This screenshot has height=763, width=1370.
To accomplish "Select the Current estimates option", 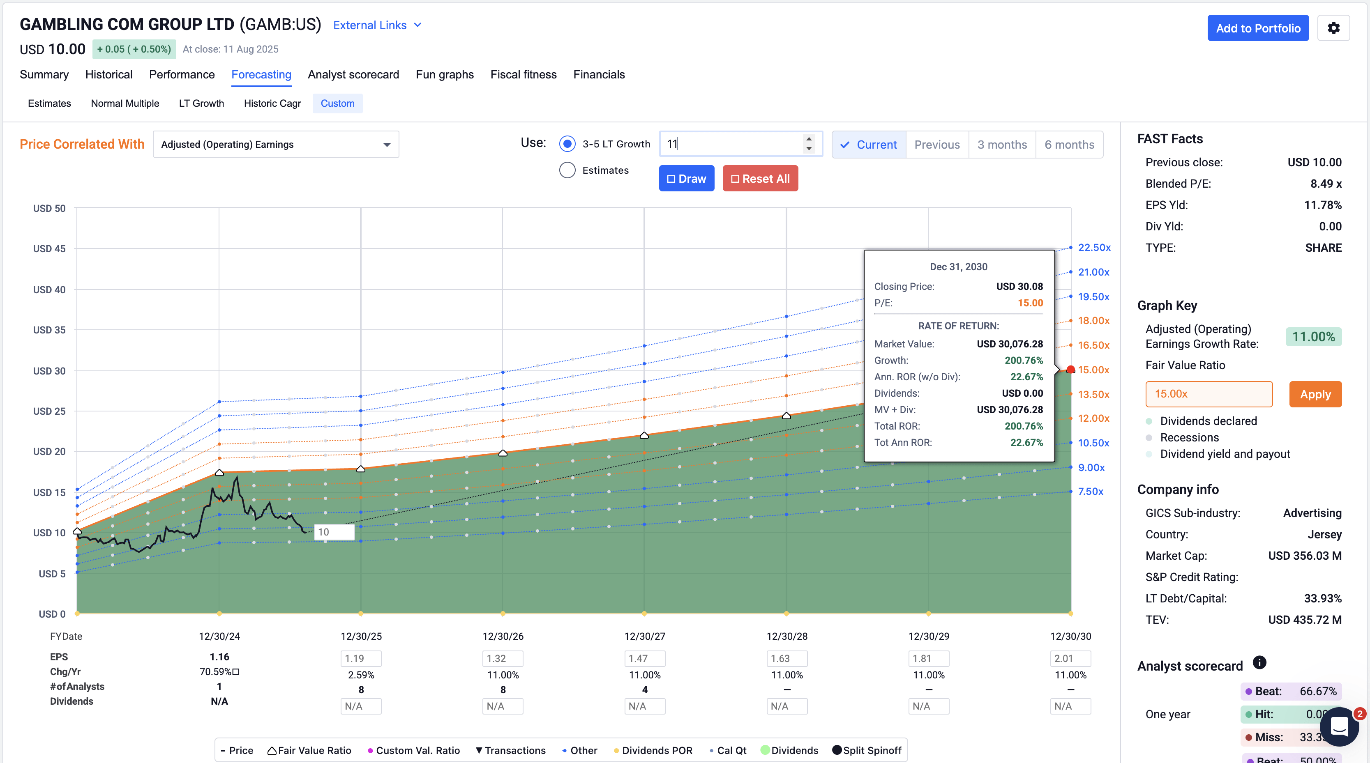I will (x=869, y=145).
